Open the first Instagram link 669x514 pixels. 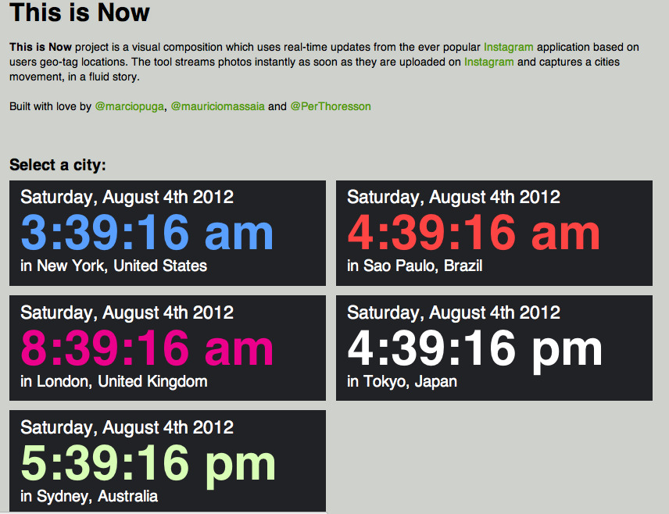click(508, 47)
